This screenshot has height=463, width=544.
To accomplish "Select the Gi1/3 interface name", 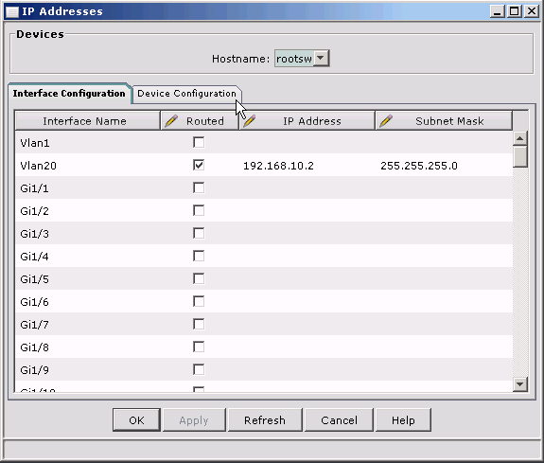I will pos(34,234).
